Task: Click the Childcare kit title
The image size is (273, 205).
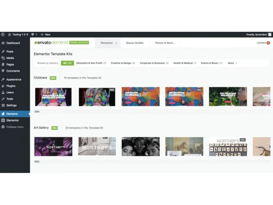Action: [x=40, y=78]
